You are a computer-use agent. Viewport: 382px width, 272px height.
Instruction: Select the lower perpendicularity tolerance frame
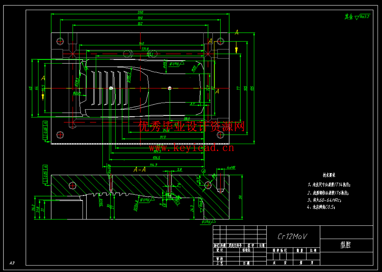click(x=45, y=174)
